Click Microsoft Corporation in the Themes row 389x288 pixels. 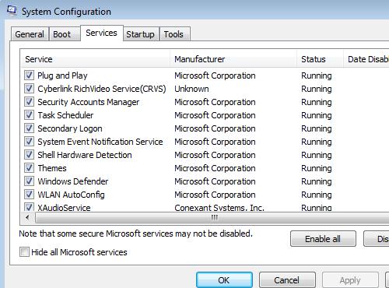coord(215,168)
